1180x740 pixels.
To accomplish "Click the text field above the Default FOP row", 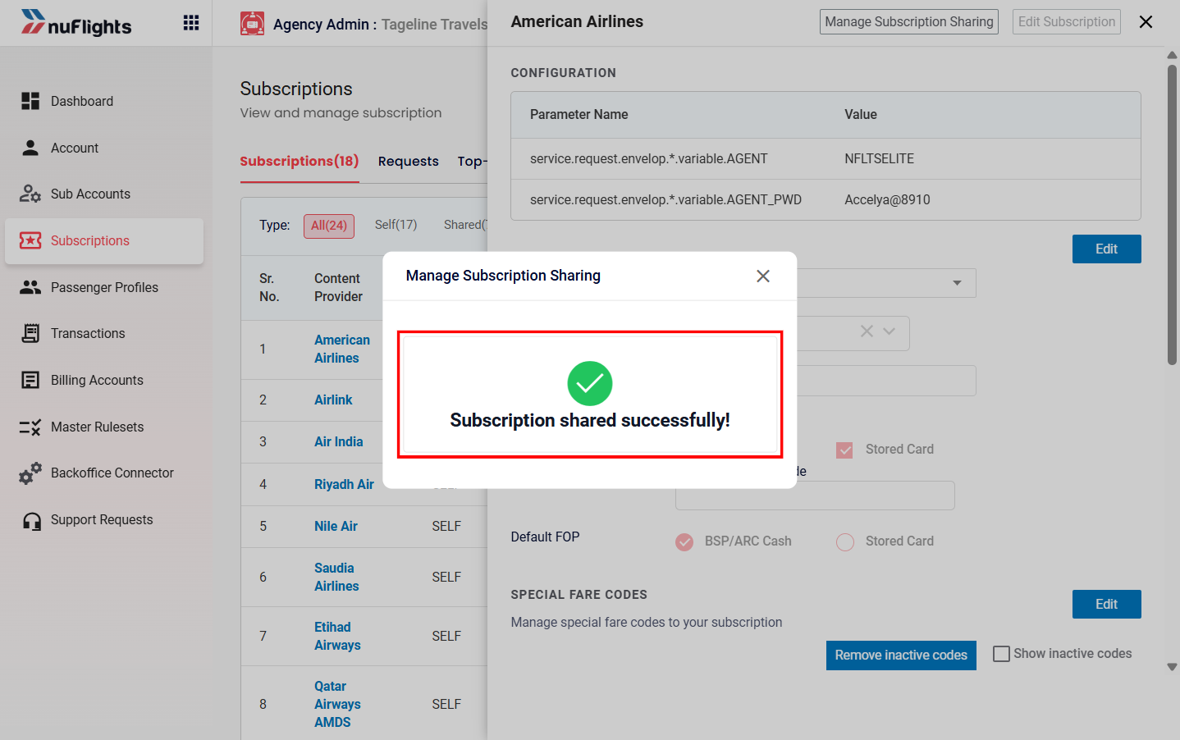I will [815, 496].
